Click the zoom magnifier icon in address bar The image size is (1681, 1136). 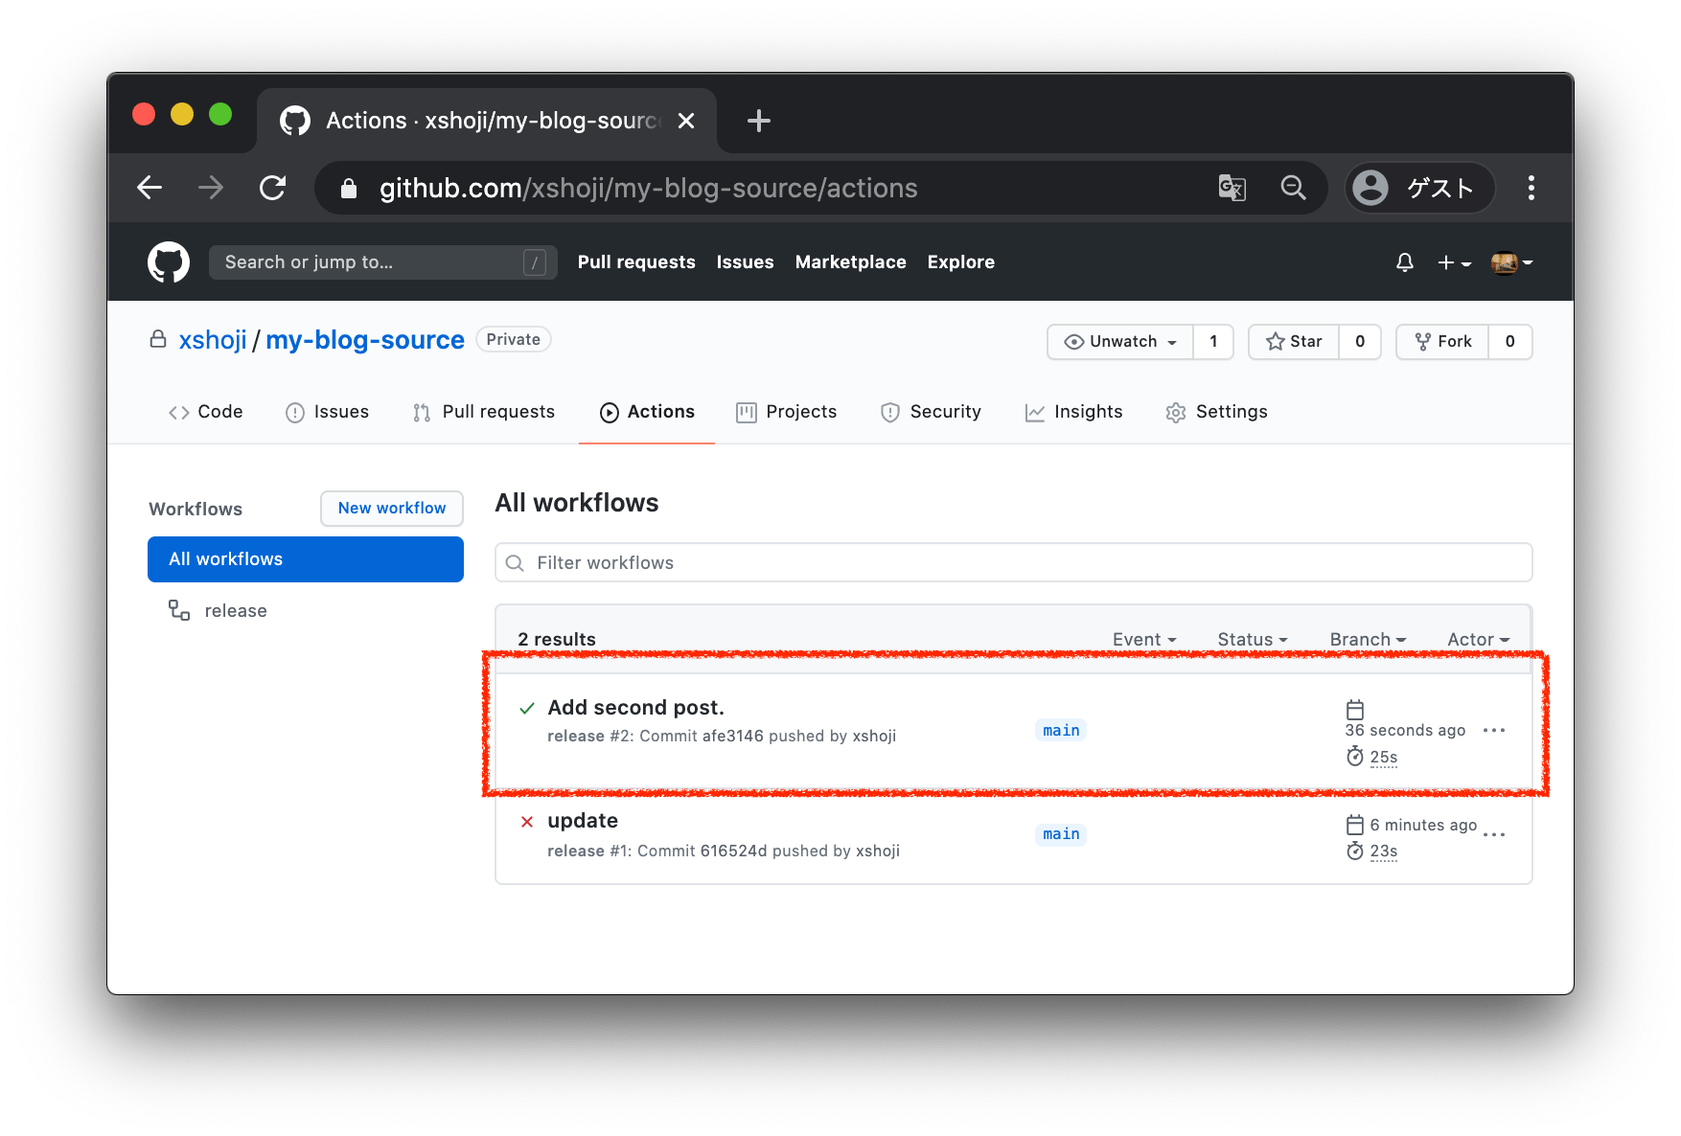tap(1293, 188)
